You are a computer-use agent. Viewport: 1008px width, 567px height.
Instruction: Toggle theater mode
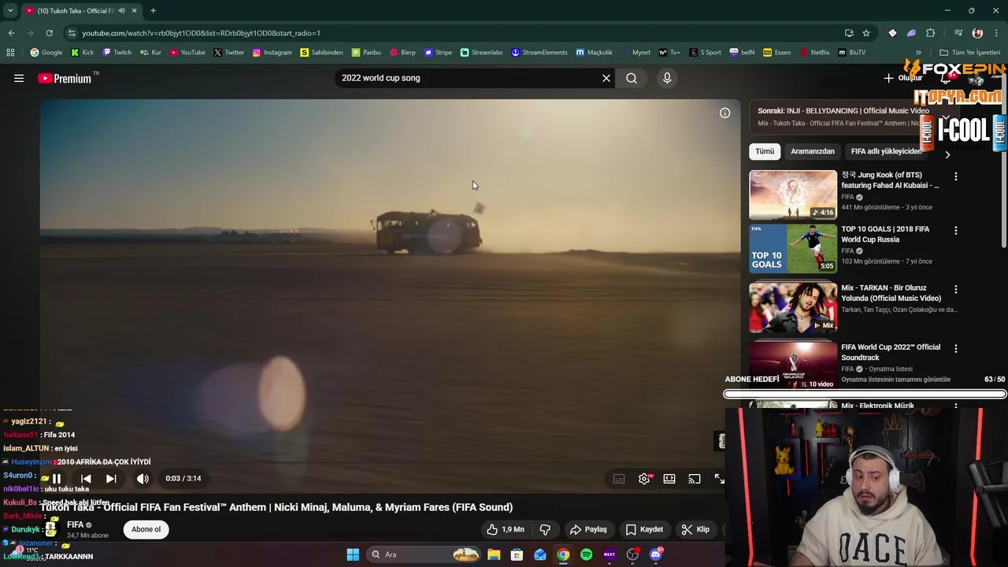click(x=669, y=479)
